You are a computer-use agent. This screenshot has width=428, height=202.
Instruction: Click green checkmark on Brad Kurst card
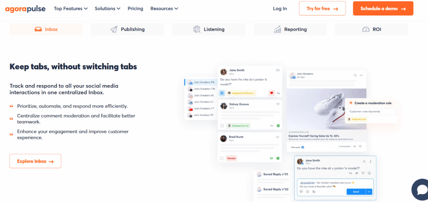tap(278, 158)
